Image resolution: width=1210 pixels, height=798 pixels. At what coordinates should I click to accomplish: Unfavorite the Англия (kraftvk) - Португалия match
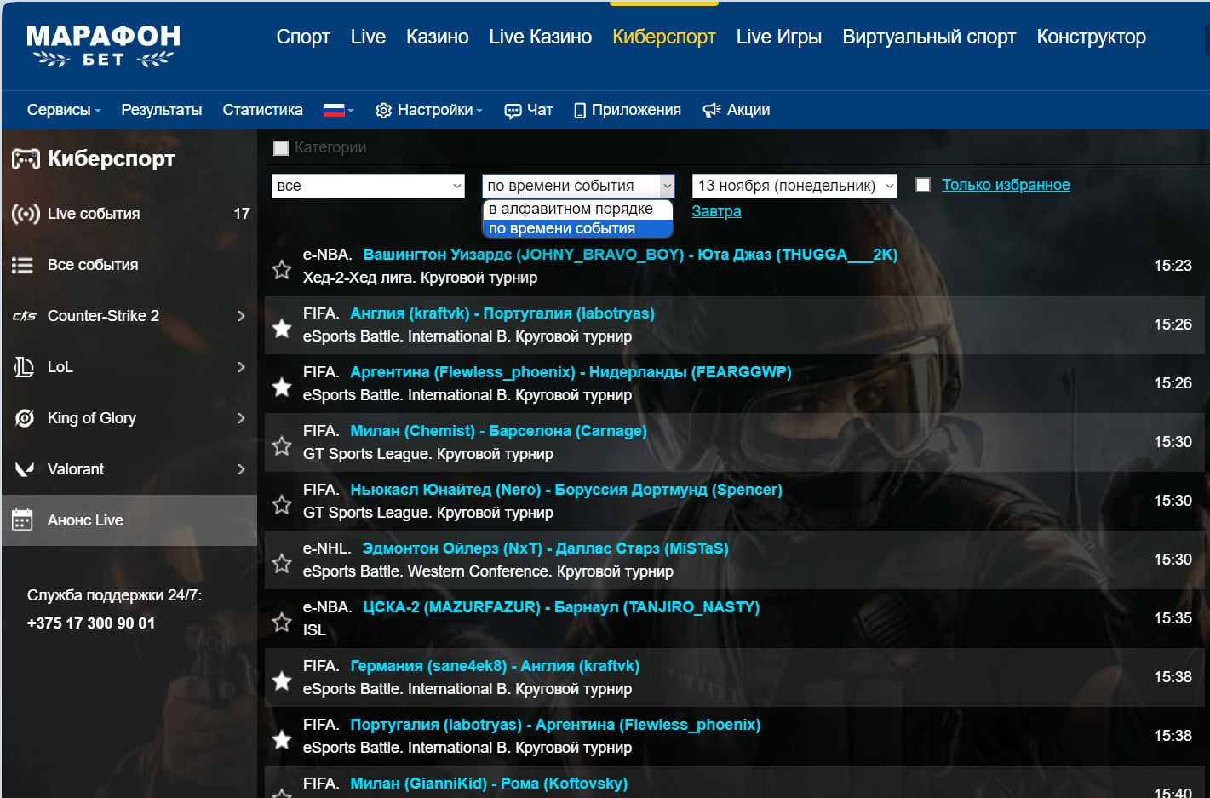coord(282,328)
